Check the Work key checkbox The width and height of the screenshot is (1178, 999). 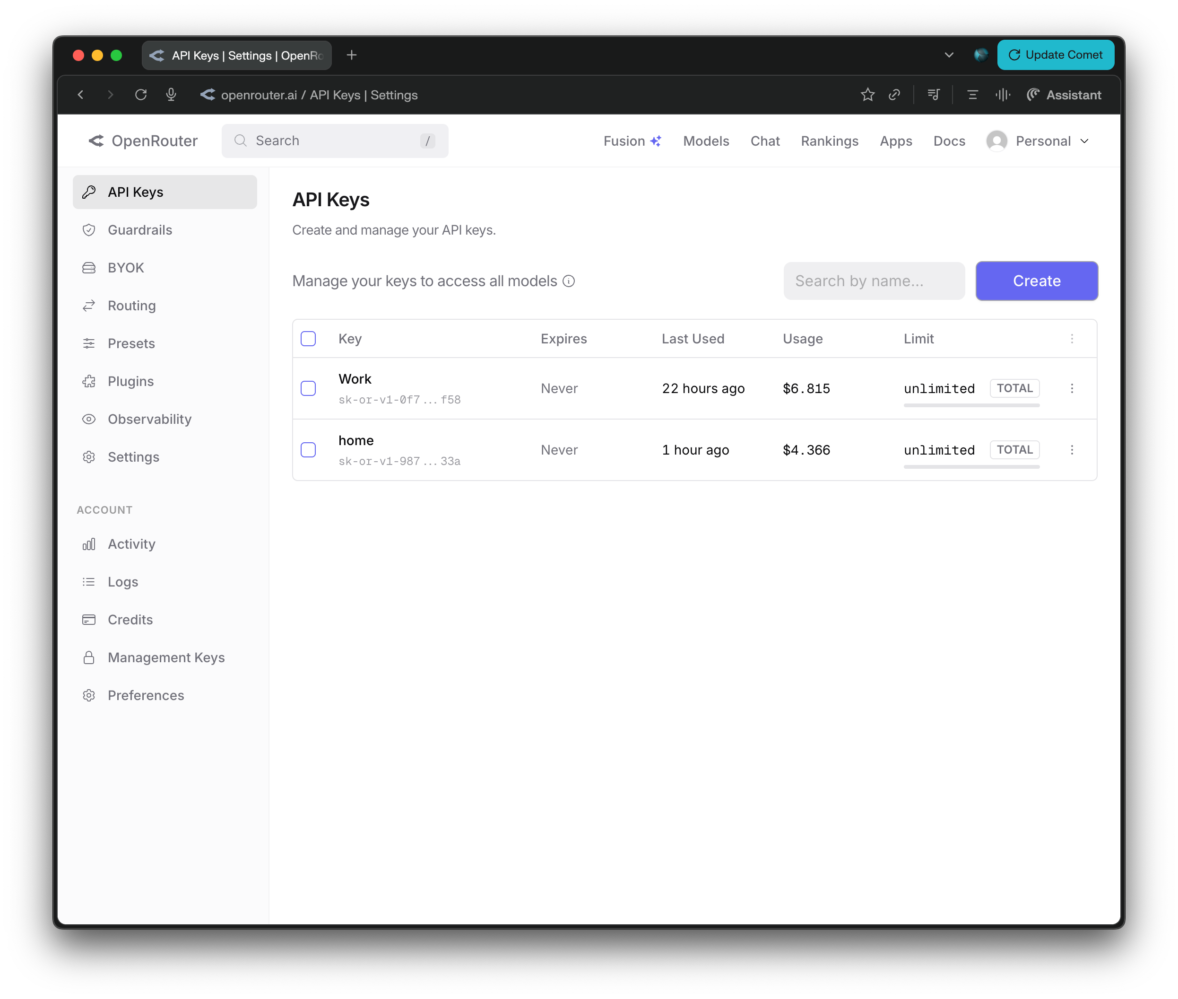pos(308,388)
